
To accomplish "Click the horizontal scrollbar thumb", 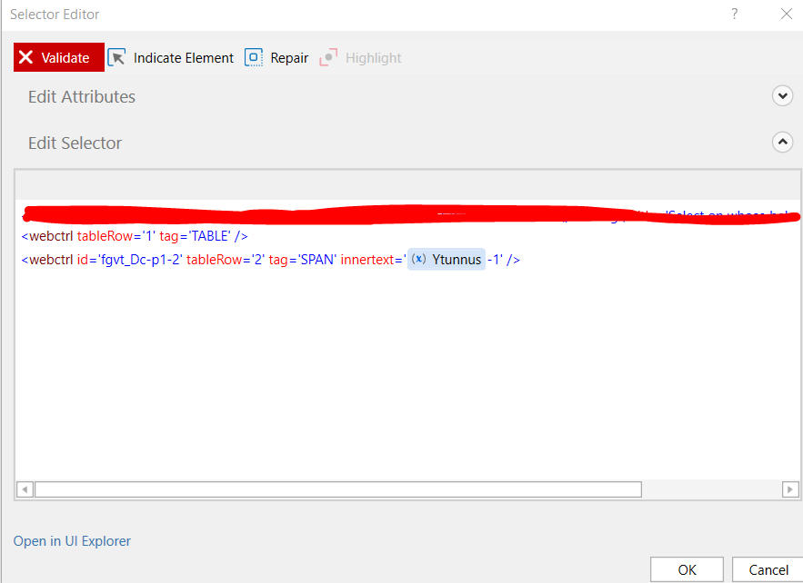I will point(338,489).
